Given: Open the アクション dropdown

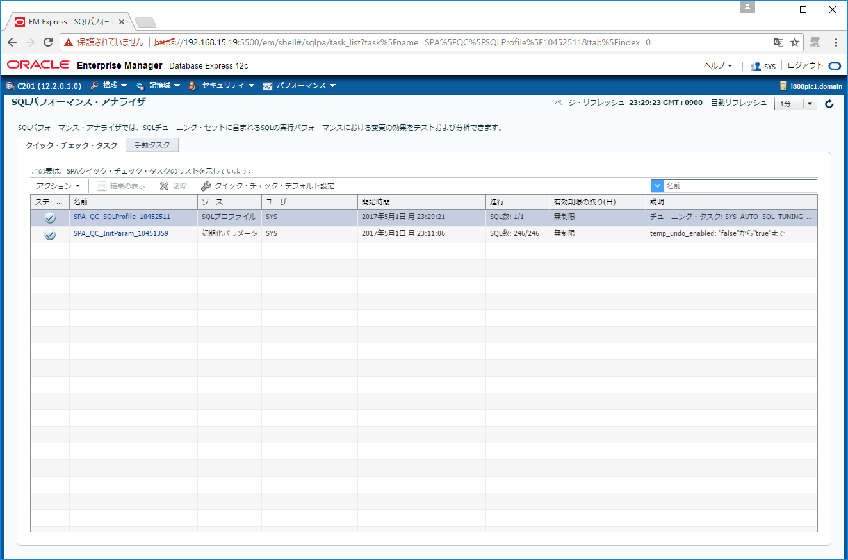Looking at the screenshot, I should tap(58, 186).
